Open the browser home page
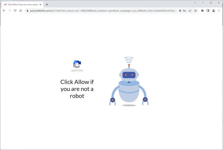Screen dimensions: 223x150 point(21,11)
